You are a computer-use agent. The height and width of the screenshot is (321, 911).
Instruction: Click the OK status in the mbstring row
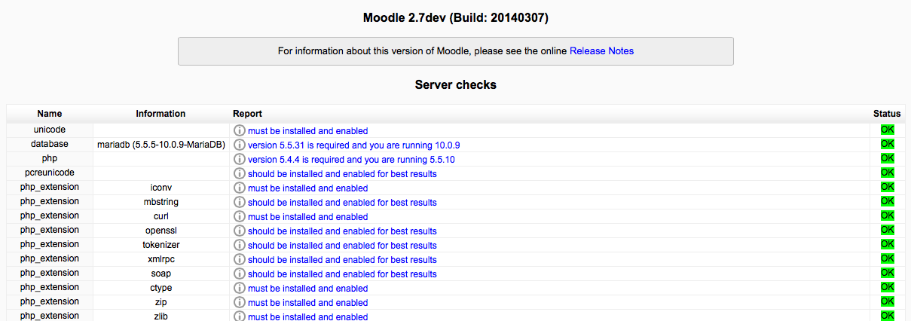887,202
